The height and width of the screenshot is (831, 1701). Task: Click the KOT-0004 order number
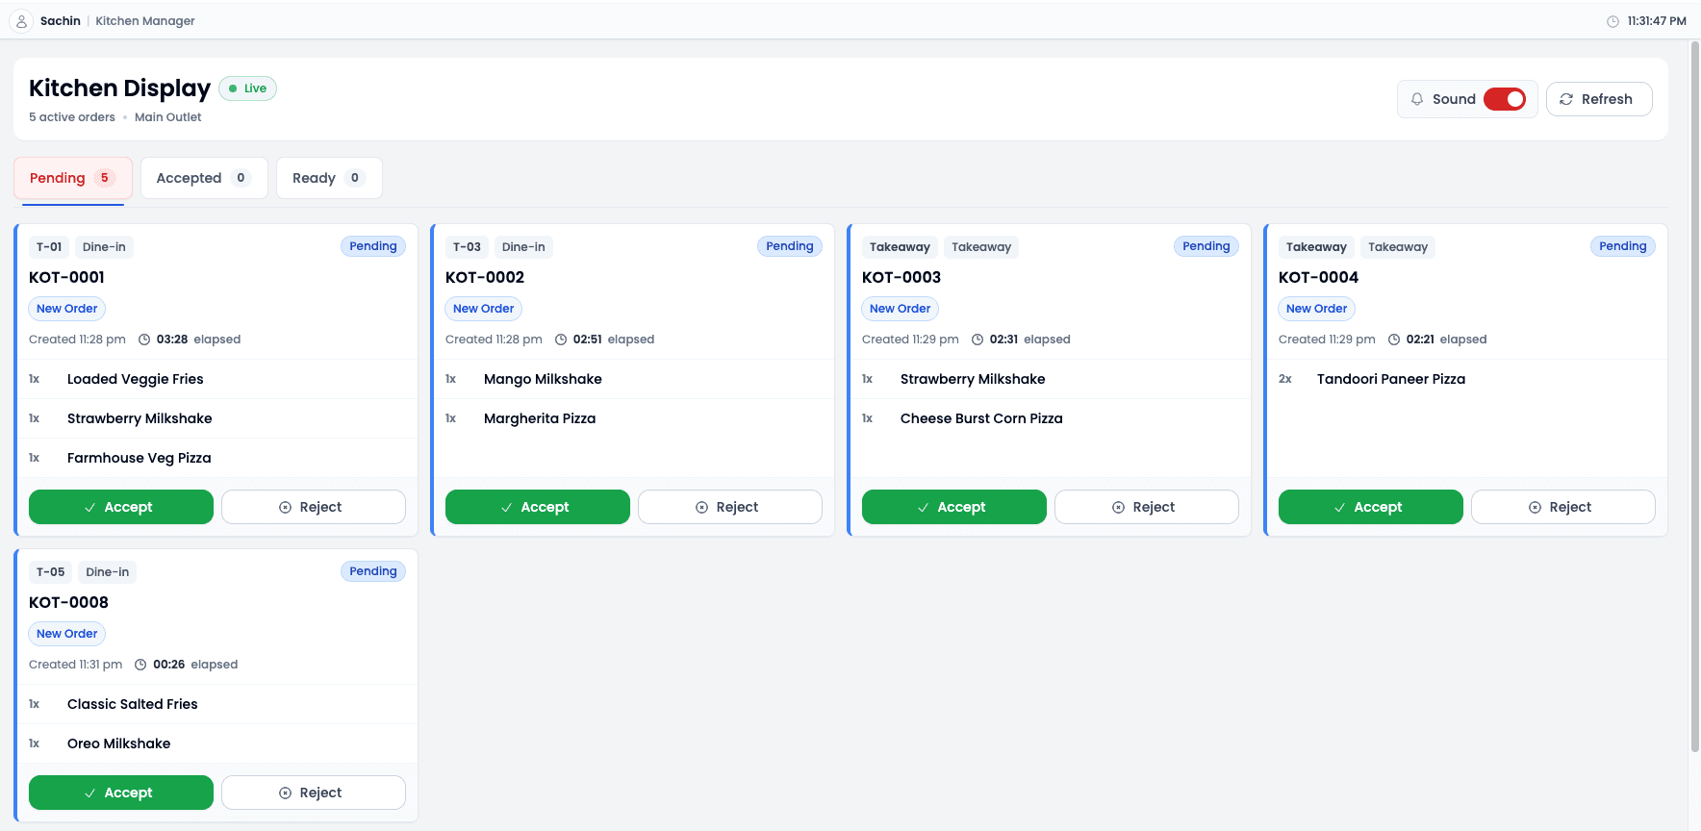tap(1318, 277)
